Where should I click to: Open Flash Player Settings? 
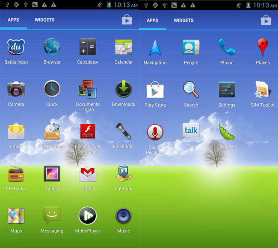point(88,131)
